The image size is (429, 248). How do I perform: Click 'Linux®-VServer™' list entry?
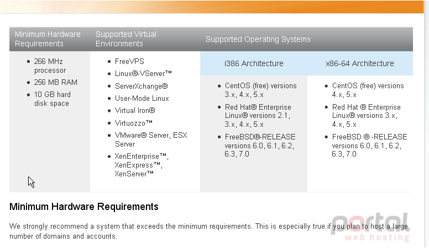(143, 74)
